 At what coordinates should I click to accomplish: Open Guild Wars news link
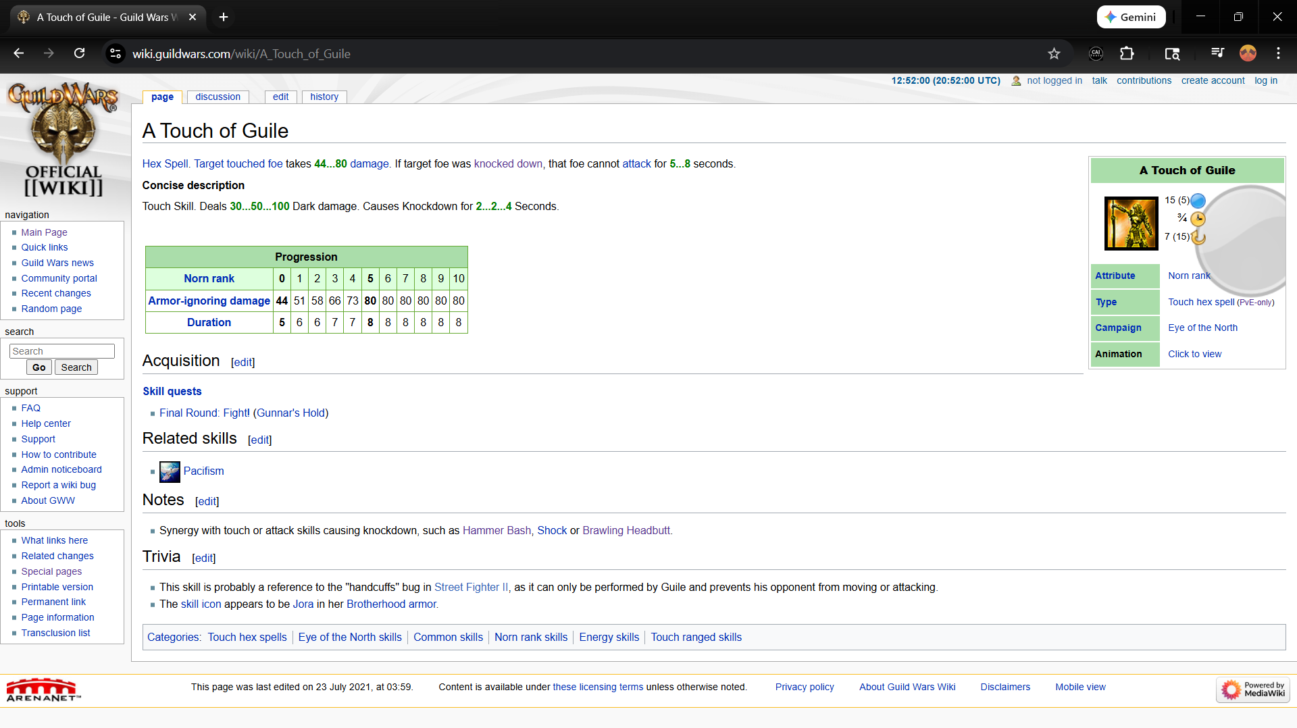[57, 263]
